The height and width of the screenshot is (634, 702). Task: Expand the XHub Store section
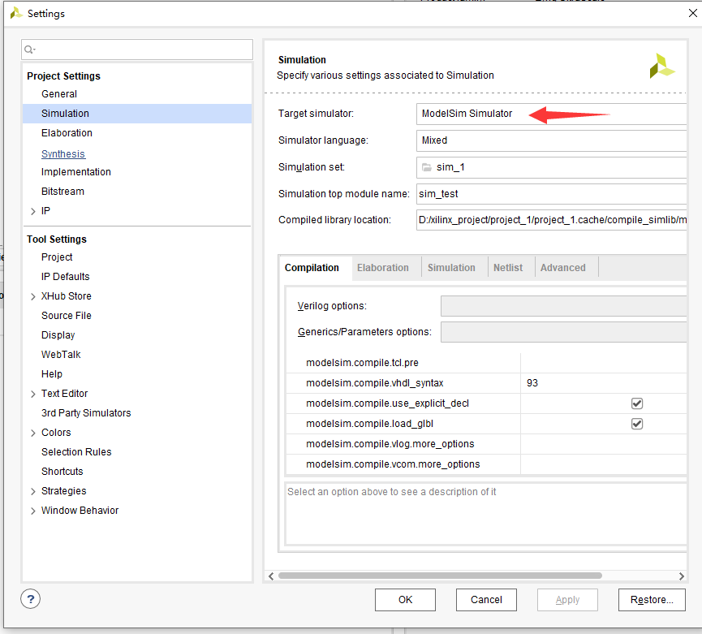coord(33,295)
